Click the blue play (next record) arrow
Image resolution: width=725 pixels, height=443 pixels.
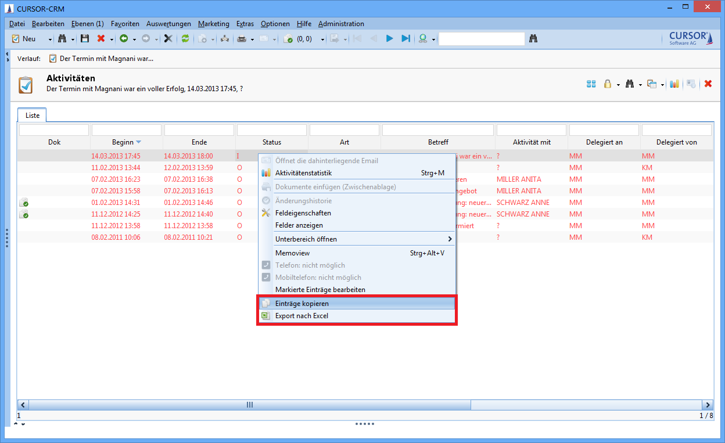click(x=390, y=38)
